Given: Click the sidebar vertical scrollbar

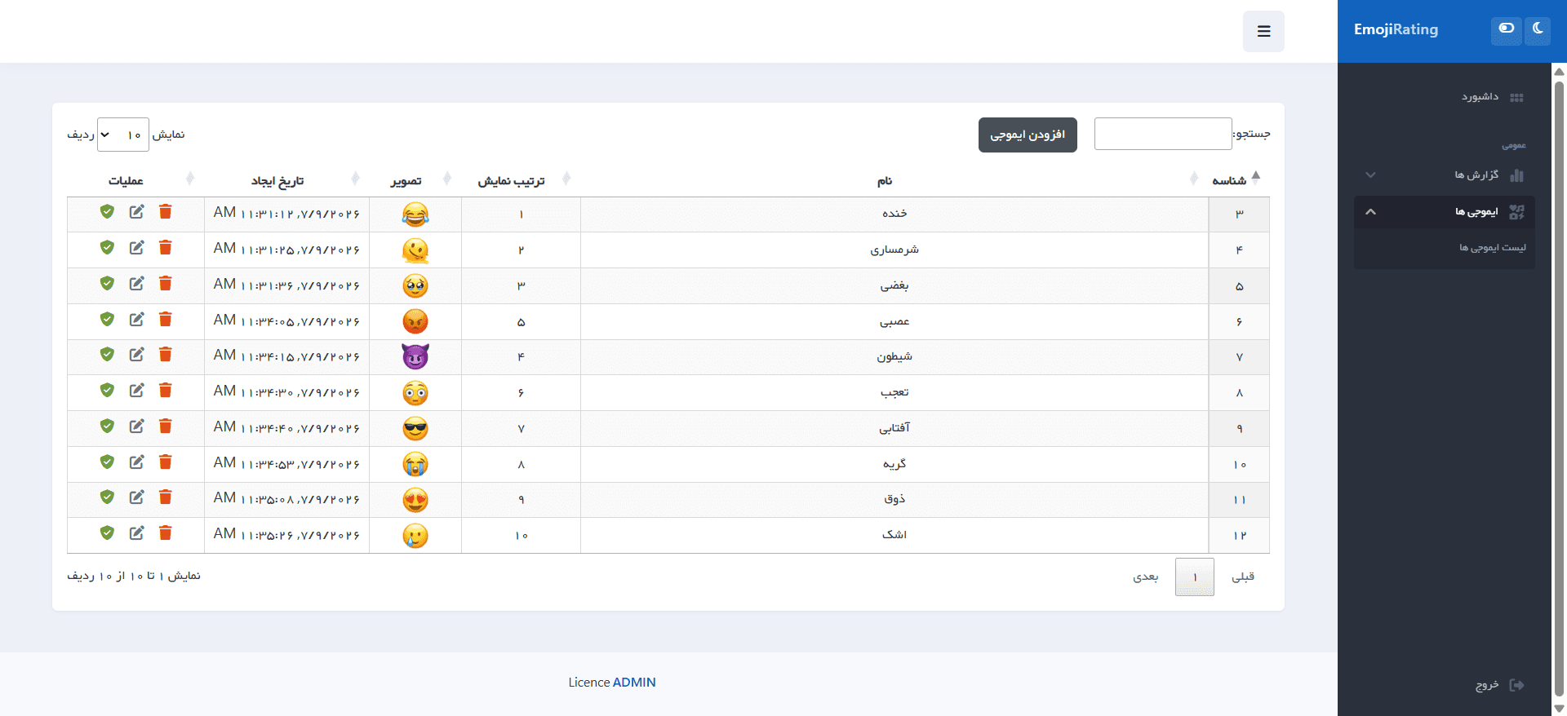Looking at the screenshot, I should pyautogui.click(x=1559, y=383).
